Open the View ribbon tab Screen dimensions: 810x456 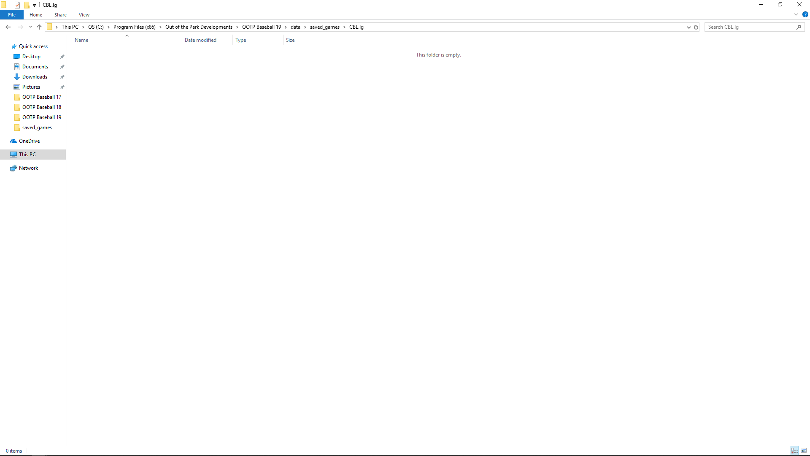coord(84,15)
